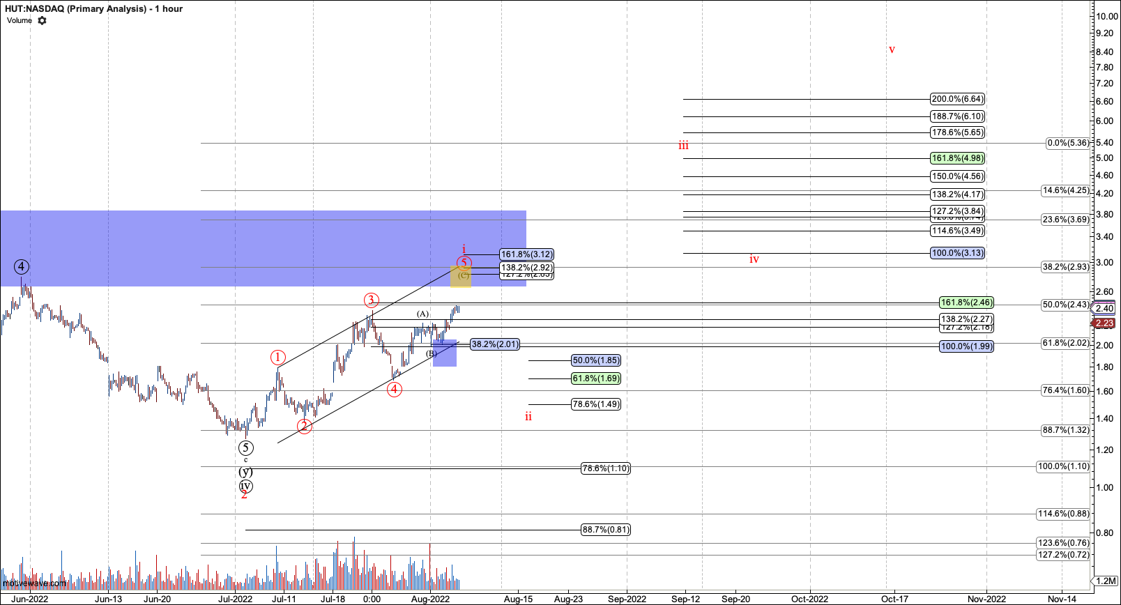Screen dimensions: 1121x605
Task: Select the 114.6%(0.88) retracement label
Action: (x=1064, y=514)
